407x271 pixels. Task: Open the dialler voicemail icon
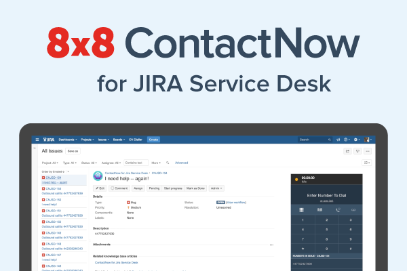353,210
